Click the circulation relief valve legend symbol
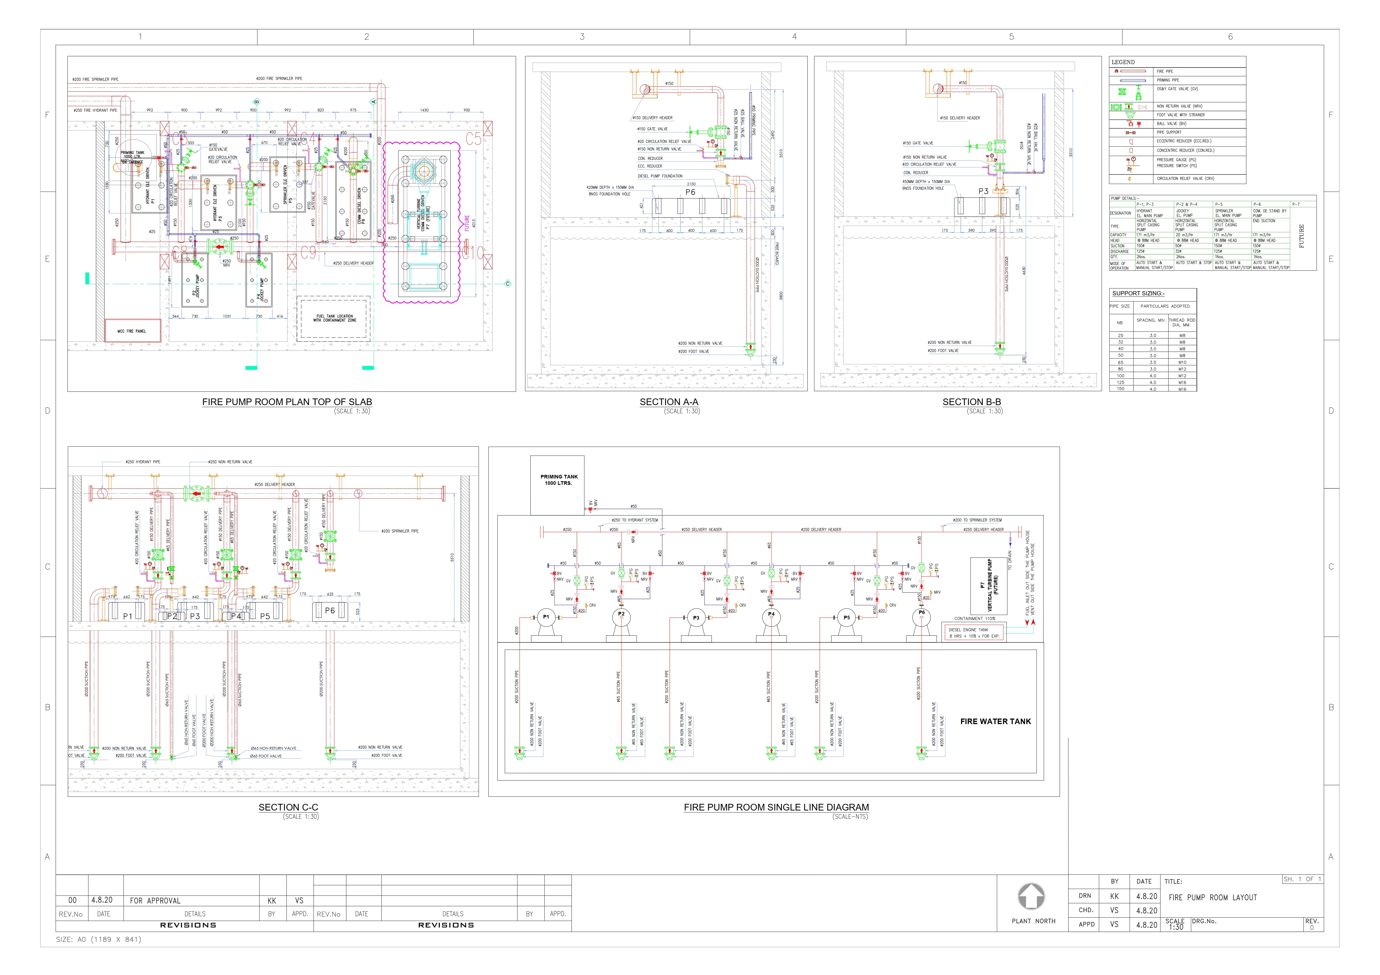The width and height of the screenshot is (1380, 975). coord(1129,179)
